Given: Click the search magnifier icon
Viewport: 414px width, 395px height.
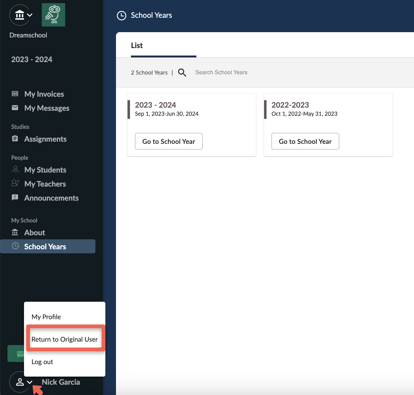Looking at the screenshot, I should click(x=182, y=73).
